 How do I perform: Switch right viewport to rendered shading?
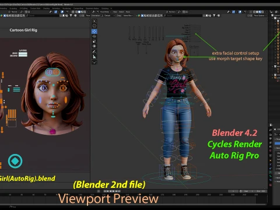pyautogui.click(x=262, y=12)
